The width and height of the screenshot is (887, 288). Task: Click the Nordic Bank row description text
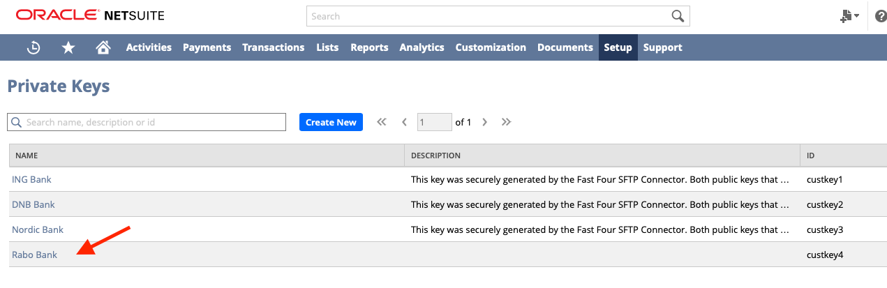(x=600, y=229)
